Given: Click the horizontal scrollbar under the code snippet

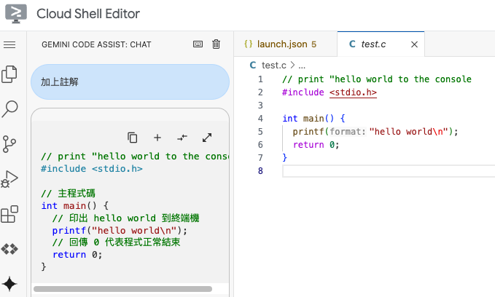Looking at the screenshot, I should coord(122,289).
